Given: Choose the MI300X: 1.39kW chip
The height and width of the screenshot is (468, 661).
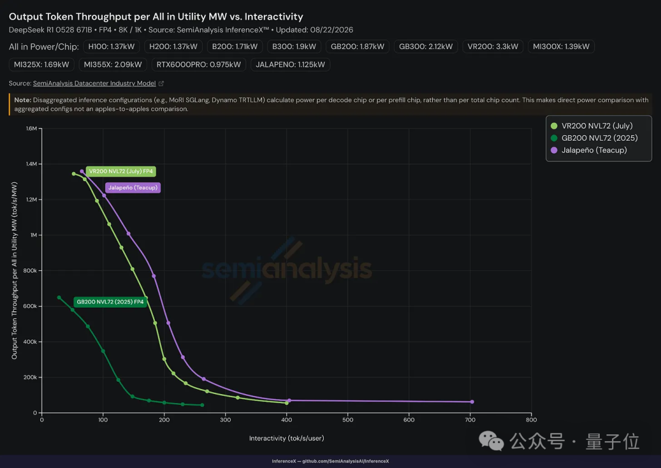Looking at the screenshot, I should (x=561, y=46).
